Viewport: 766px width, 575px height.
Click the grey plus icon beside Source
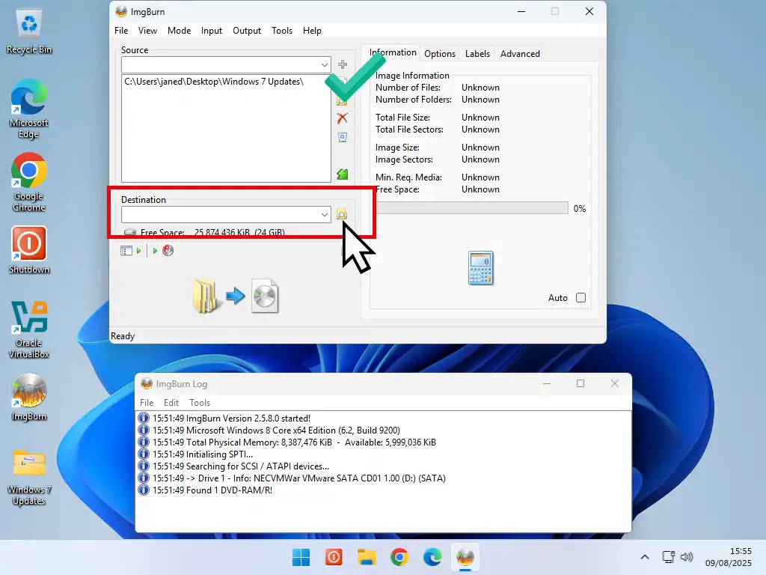coord(343,65)
